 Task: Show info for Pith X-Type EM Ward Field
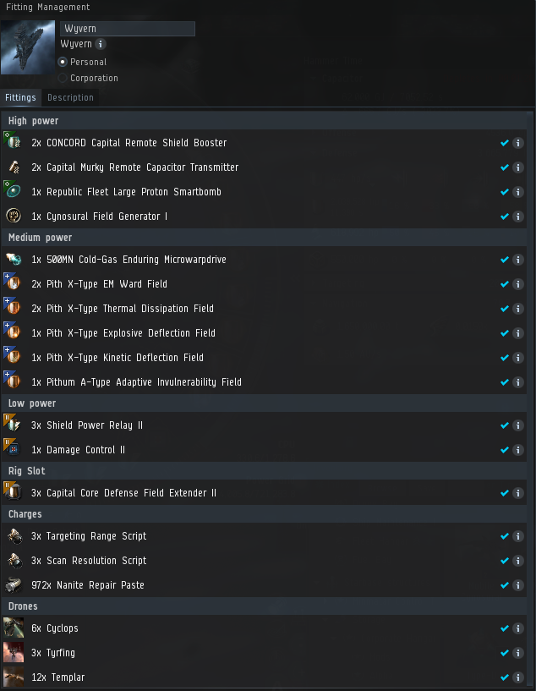(x=518, y=284)
